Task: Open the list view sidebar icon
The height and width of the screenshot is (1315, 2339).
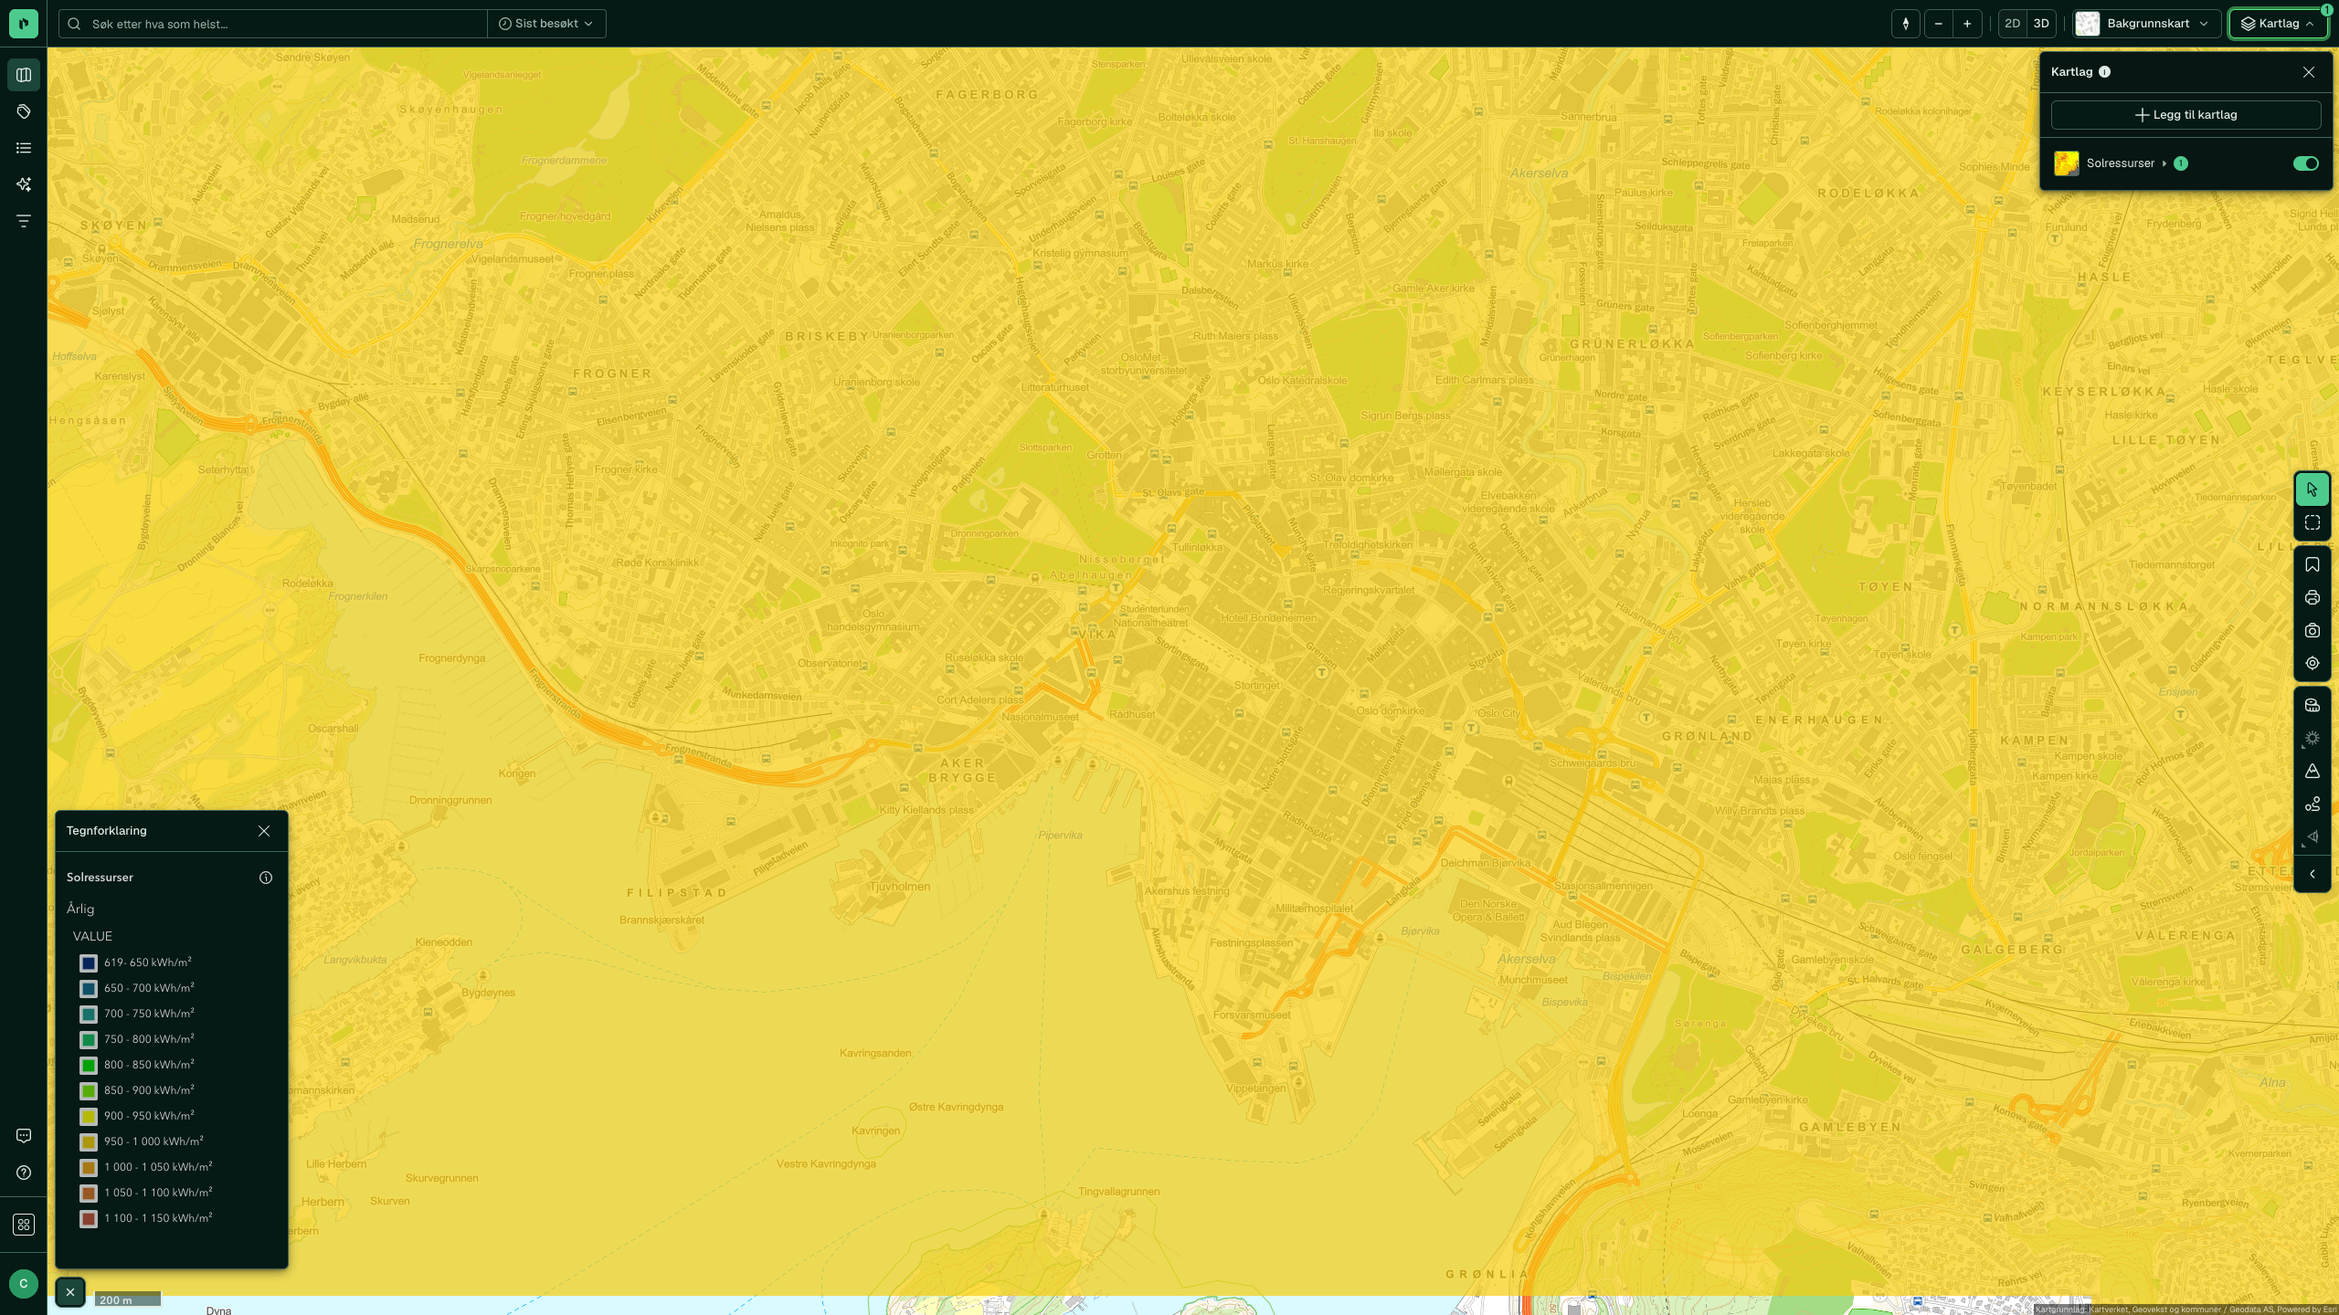Action: 24,148
